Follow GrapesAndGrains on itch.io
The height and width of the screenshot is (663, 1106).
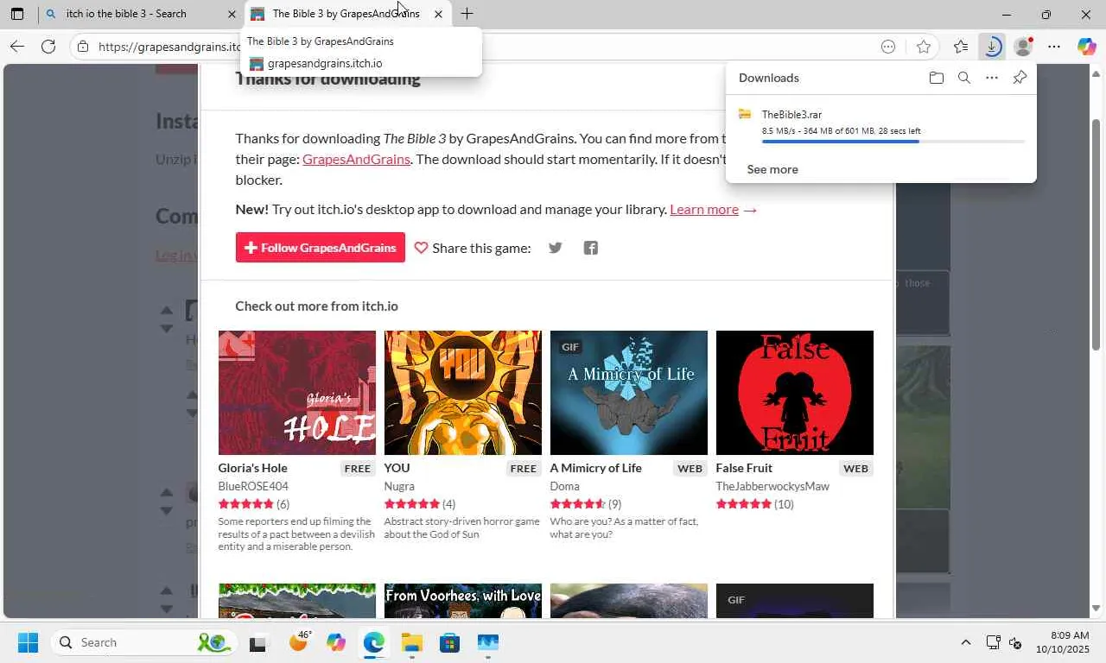point(321,248)
